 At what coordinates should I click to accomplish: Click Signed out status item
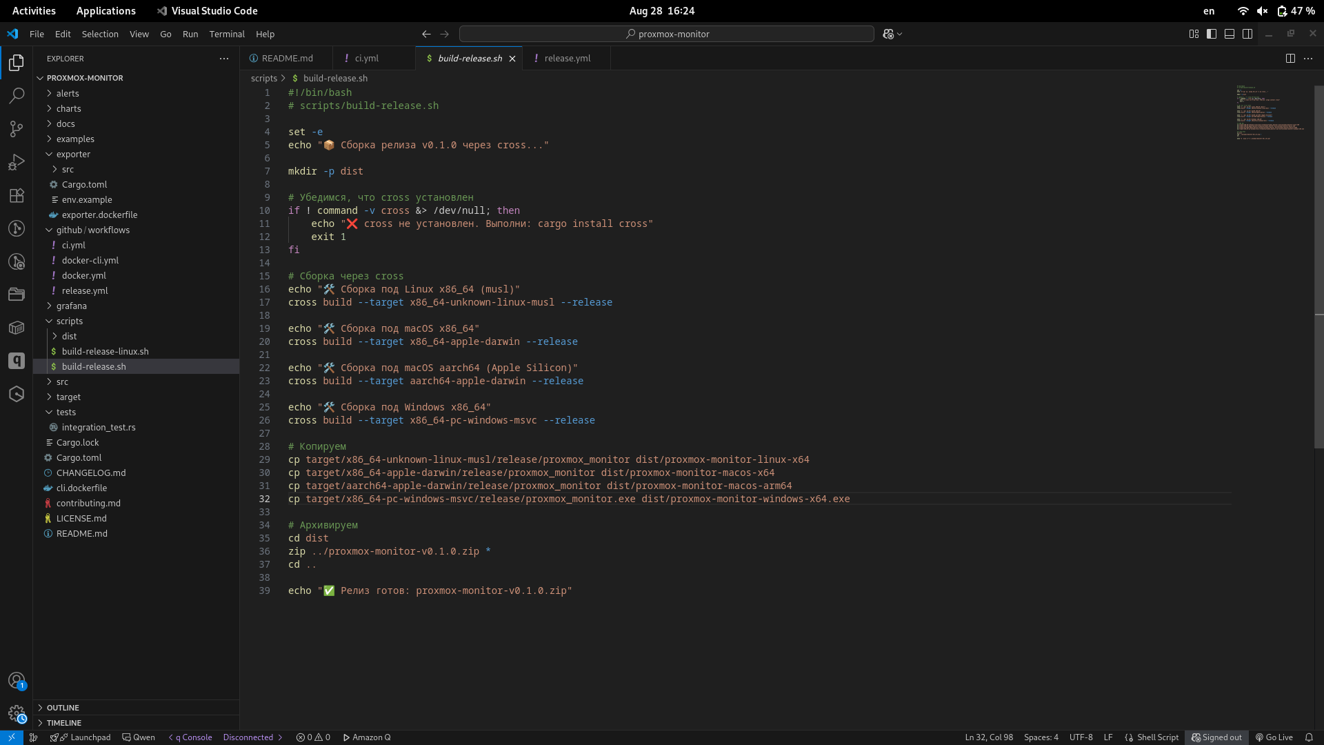[x=1216, y=737]
